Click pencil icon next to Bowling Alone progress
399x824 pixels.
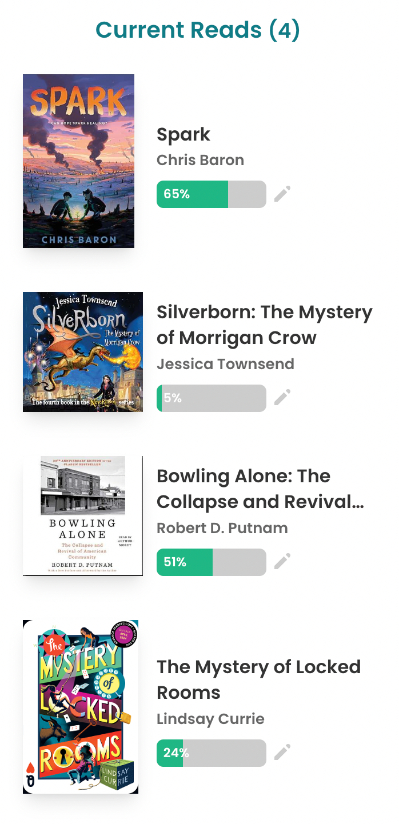point(282,562)
